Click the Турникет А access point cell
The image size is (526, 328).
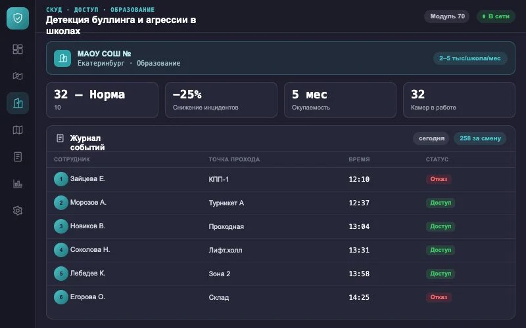[x=226, y=203]
